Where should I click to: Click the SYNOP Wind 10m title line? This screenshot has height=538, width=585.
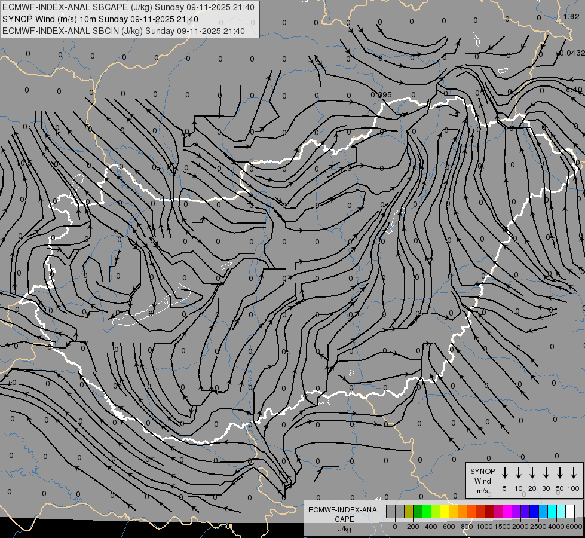pos(100,19)
